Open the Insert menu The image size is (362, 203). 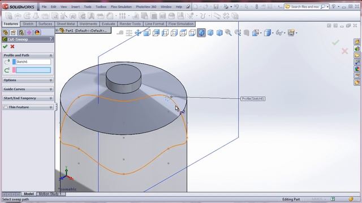click(x=75, y=7)
